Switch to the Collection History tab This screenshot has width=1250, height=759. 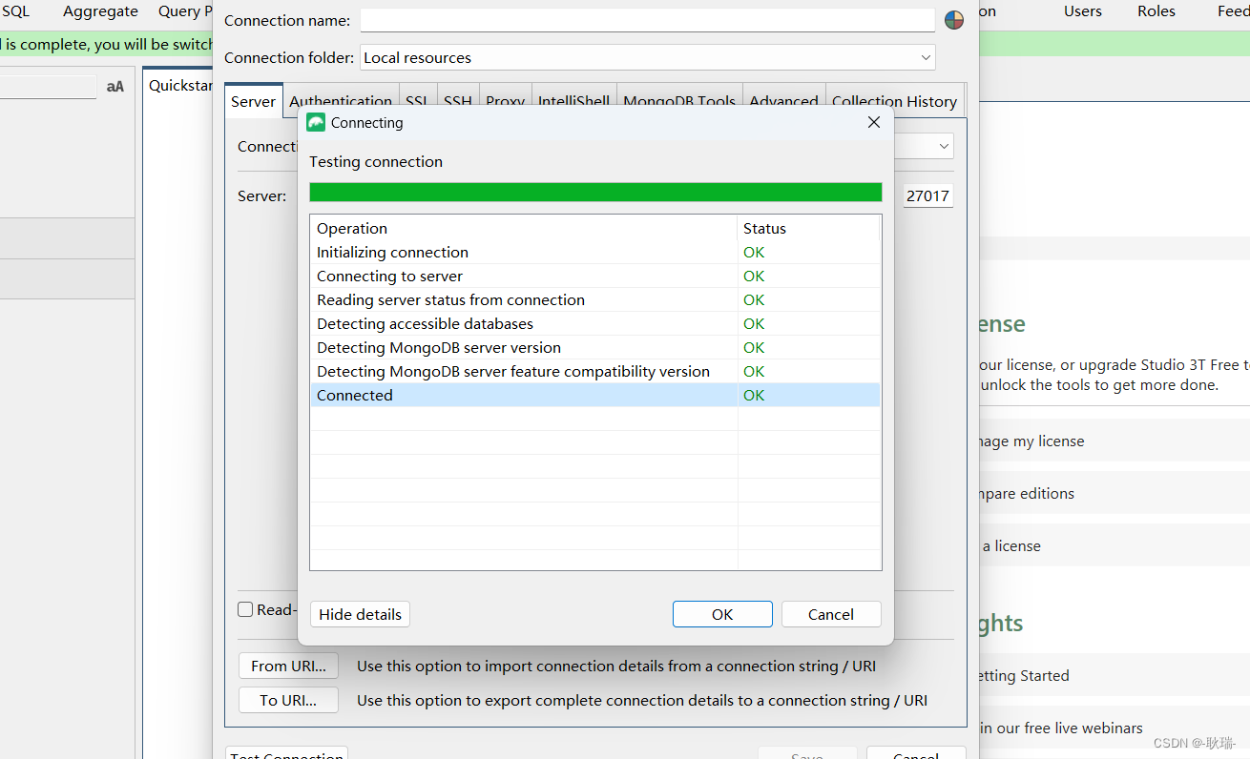[894, 101]
